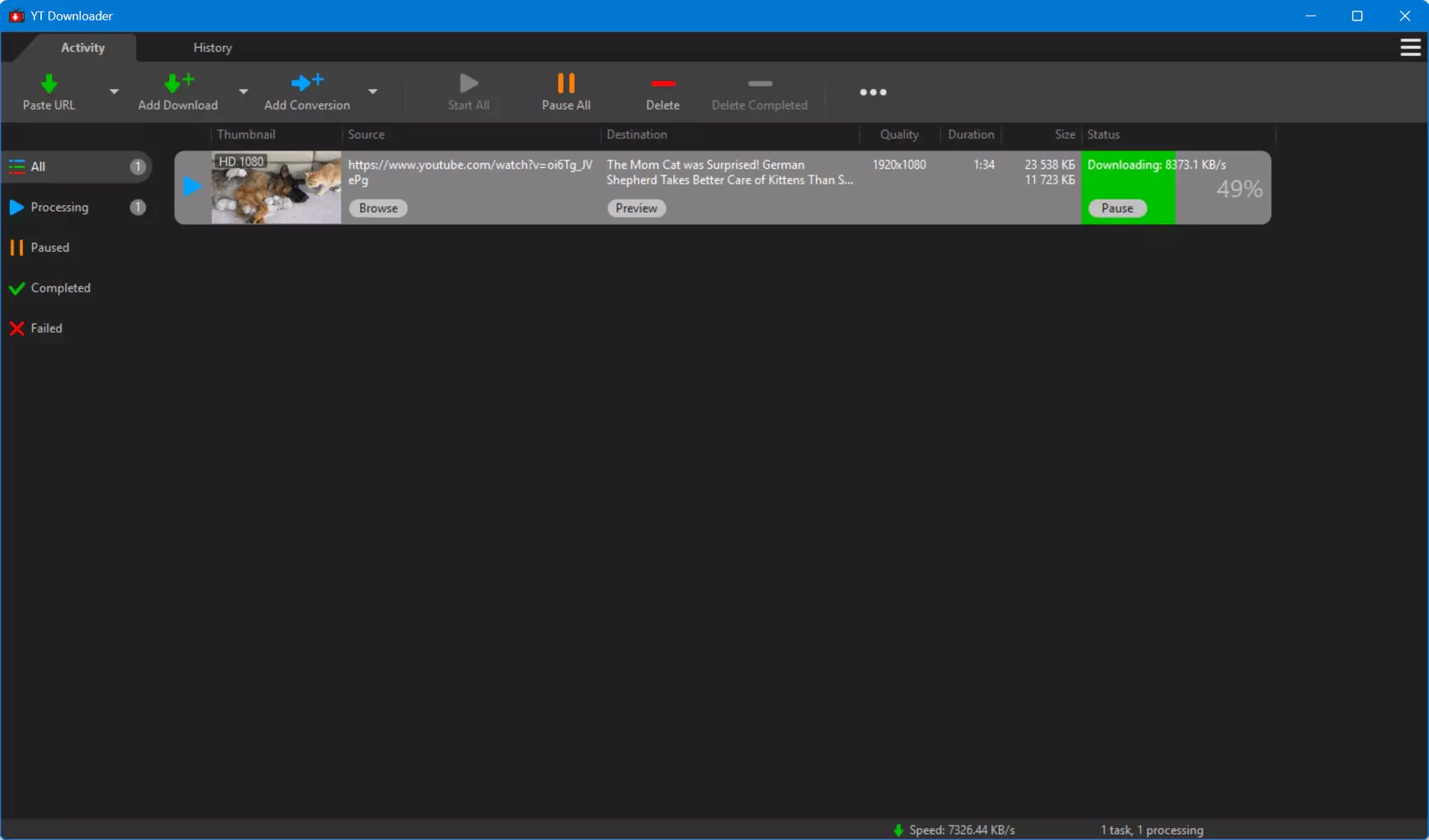This screenshot has height=840, width=1429.
Task: Select the Processing filter
Action: tap(77, 207)
